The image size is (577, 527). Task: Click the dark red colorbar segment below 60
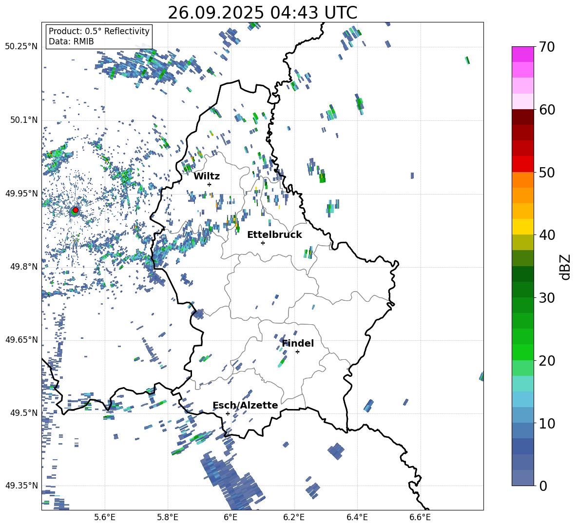tap(522, 117)
